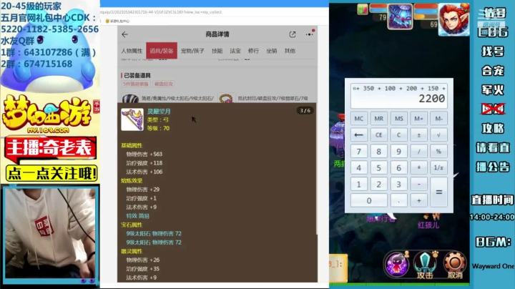The height and width of the screenshot is (289, 515).
Task: Select the 红孩儿 character name in game
Action: click(x=428, y=225)
